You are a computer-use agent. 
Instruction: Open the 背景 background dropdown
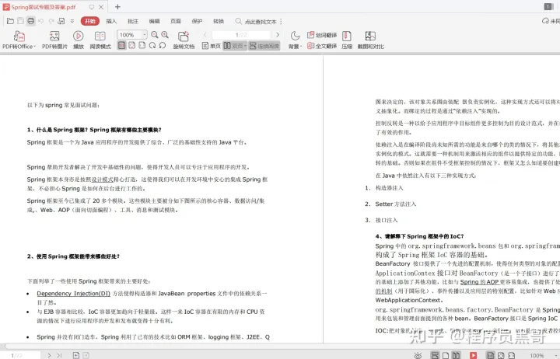pos(295,40)
